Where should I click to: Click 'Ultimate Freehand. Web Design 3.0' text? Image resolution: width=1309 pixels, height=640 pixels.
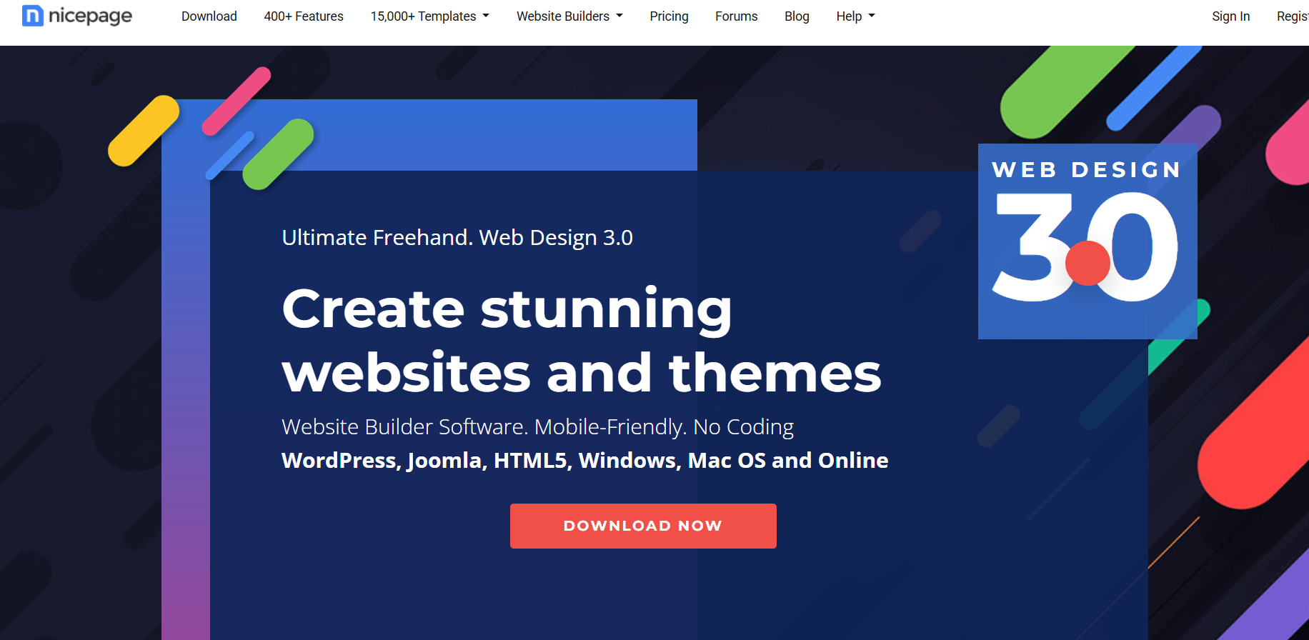tap(457, 237)
